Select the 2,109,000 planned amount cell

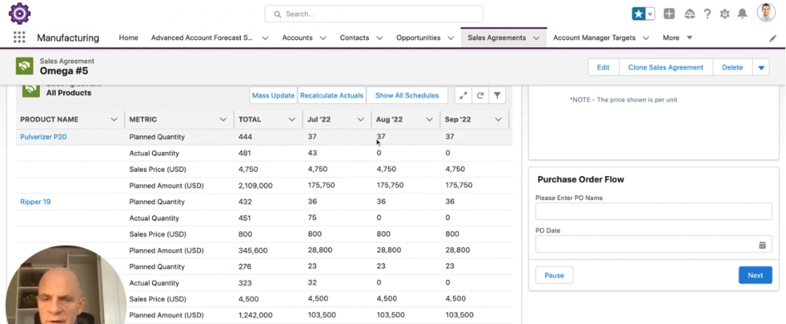(x=255, y=185)
